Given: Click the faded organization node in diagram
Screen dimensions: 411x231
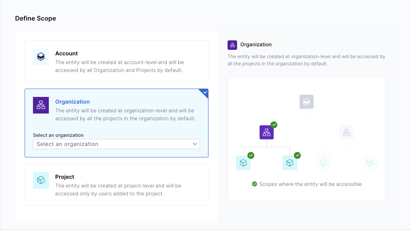Looking at the screenshot, I should (x=346, y=133).
